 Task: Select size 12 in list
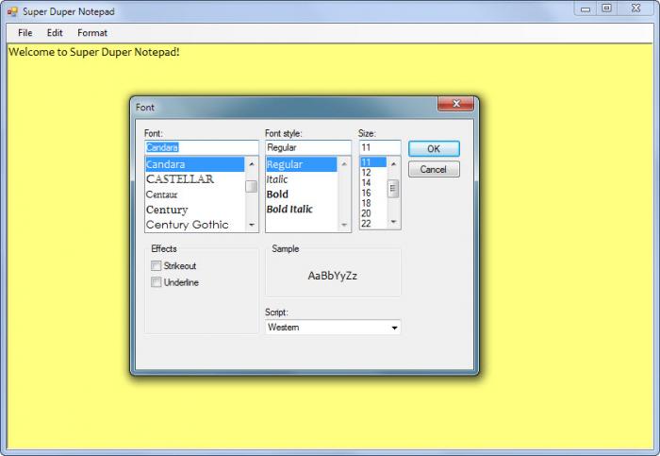tap(373, 173)
